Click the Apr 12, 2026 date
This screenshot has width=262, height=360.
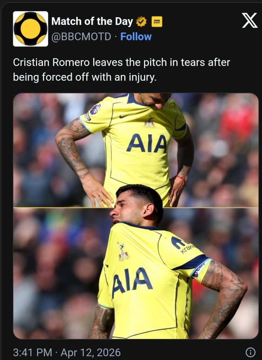[x=90, y=352]
